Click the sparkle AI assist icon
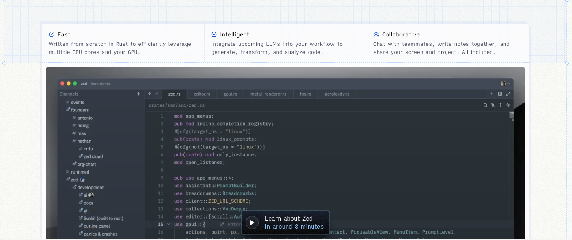The image size is (572, 240). (493, 105)
